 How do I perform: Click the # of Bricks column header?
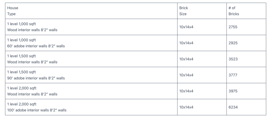(x=233, y=11)
